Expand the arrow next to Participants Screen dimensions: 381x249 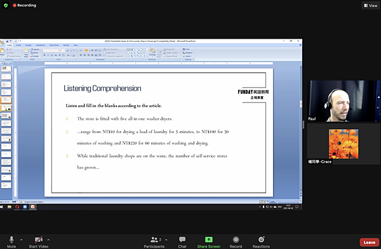click(x=166, y=239)
